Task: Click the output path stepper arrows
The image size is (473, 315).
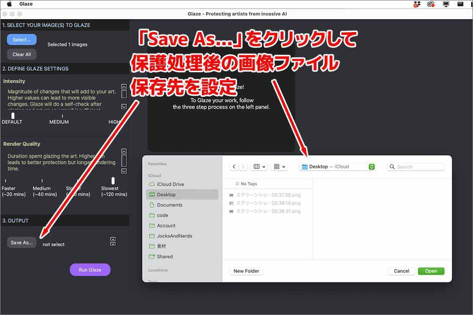Action: 112,241
